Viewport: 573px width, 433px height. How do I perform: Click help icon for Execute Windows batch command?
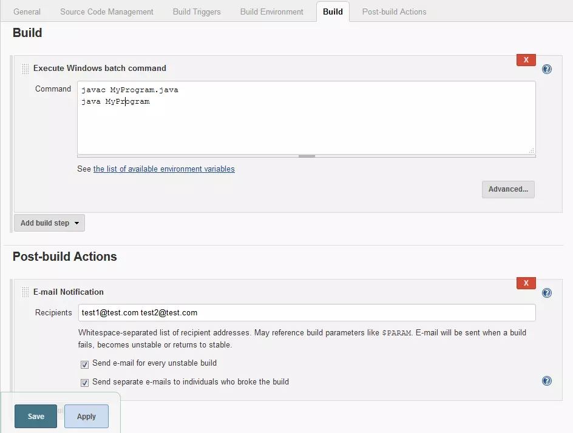click(x=547, y=69)
